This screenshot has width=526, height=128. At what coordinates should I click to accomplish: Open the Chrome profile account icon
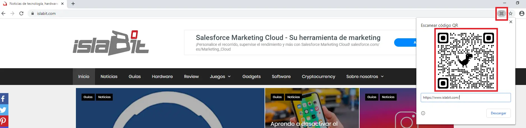pos(522,13)
